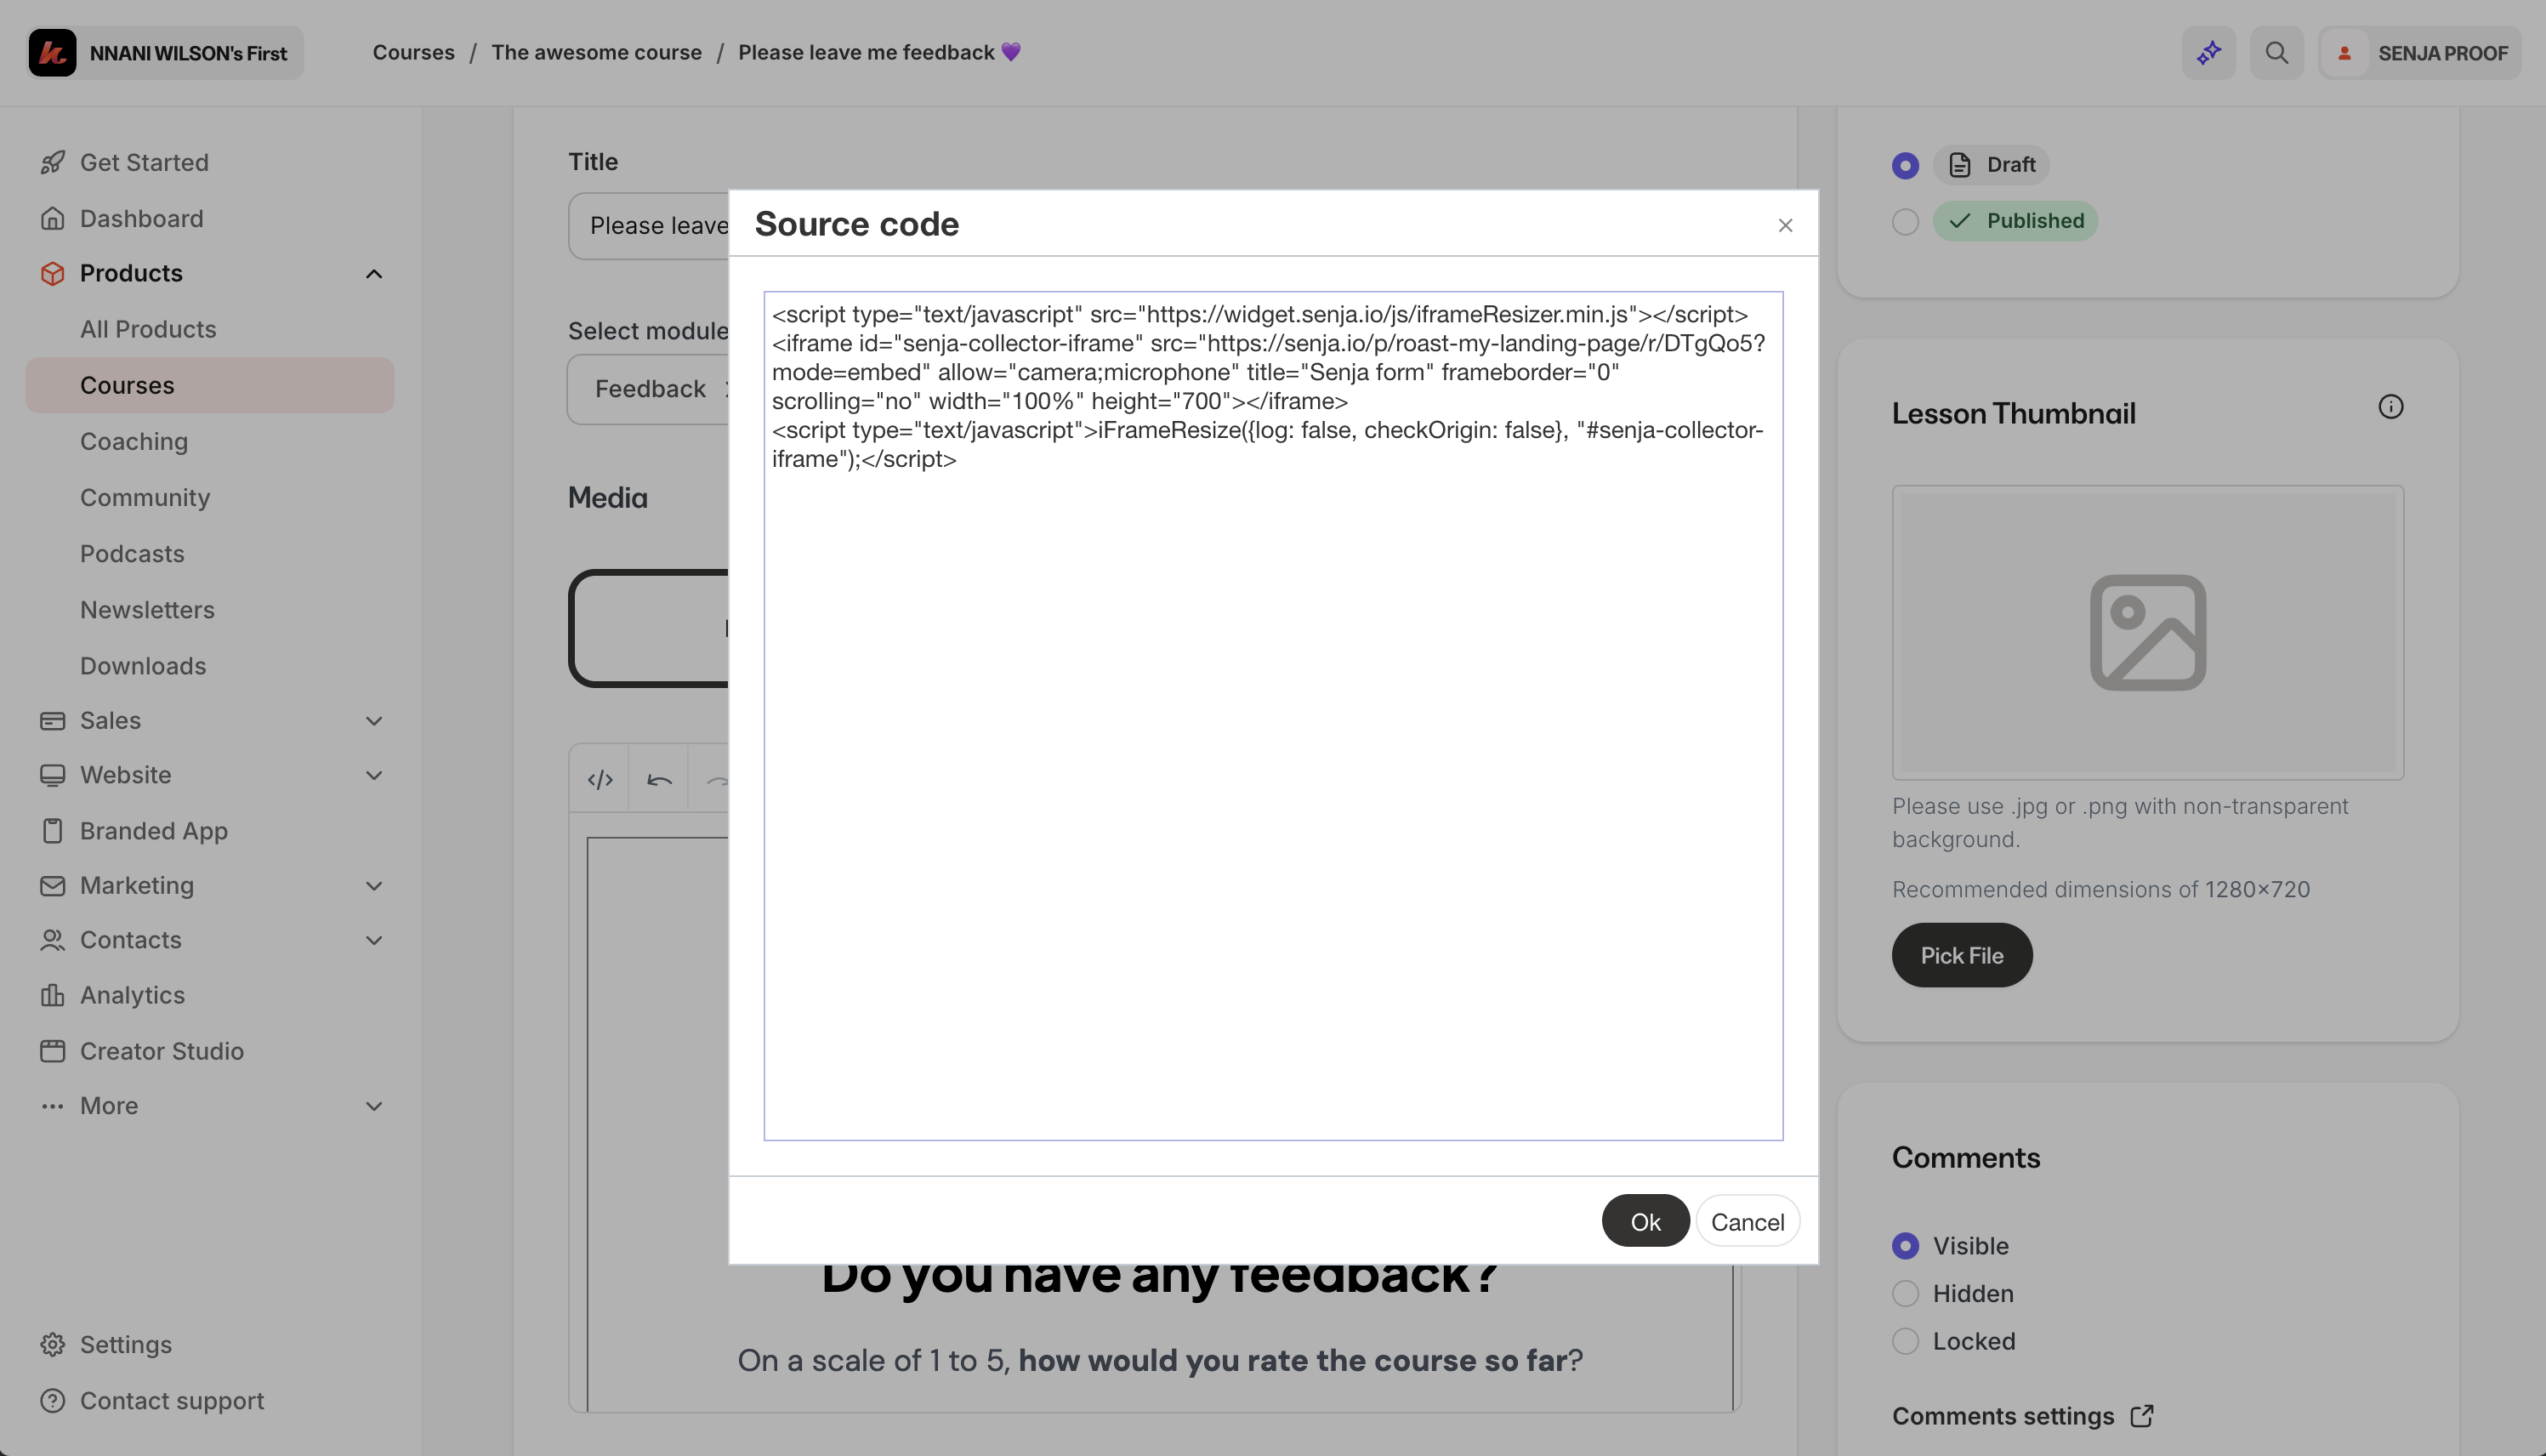Open NNANI WILSON's First site switcher
Viewport: 2546px width, 1456px height.
pos(165,52)
